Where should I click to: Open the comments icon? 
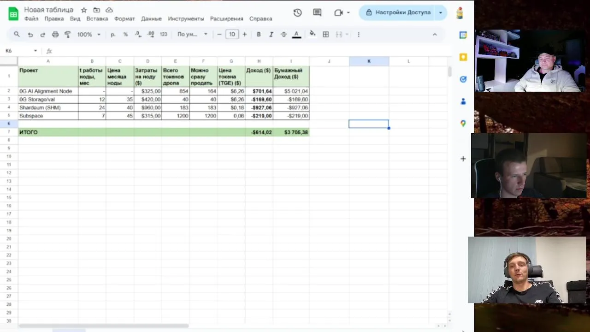click(x=317, y=13)
